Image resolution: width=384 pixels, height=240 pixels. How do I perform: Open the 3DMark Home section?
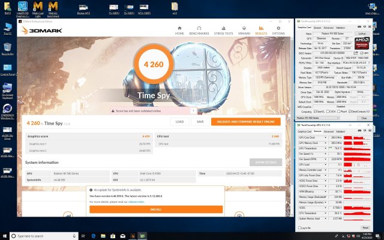[x=179, y=31]
